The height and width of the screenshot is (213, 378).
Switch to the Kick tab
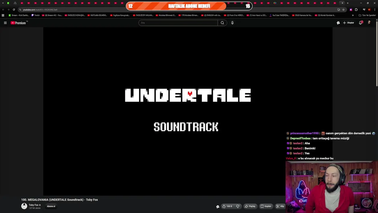pyautogui.click(x=8, y=3)
